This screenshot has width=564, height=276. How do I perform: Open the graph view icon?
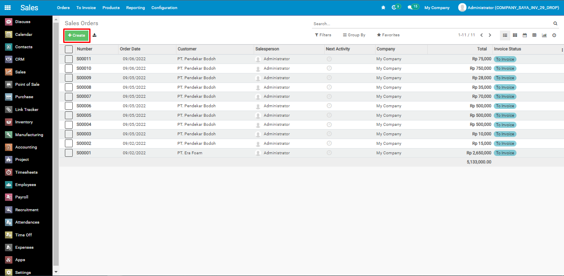coord(544,35)
